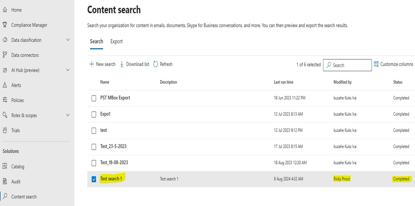
Task: Open the Trials icon in sidebar
Action: click(5, 130)
